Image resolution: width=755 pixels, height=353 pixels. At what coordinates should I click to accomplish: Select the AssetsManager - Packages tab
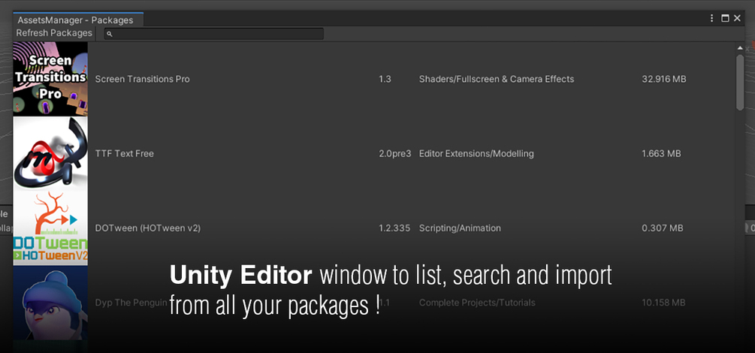(x=78, y=20)
